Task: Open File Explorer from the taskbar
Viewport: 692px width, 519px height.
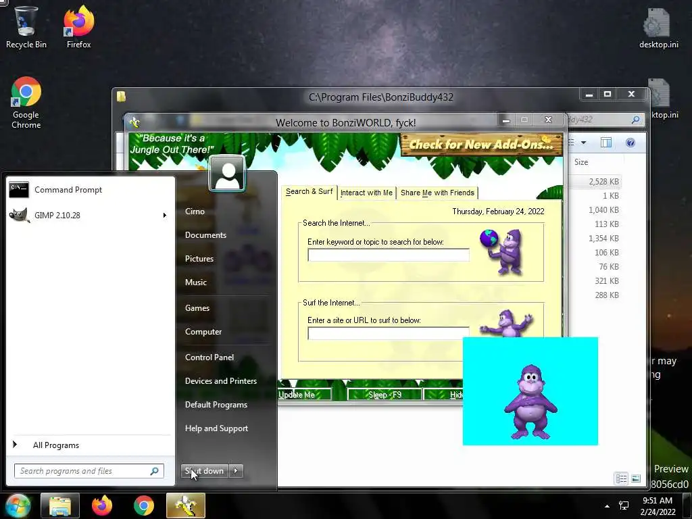Action: tap(60, 505)
